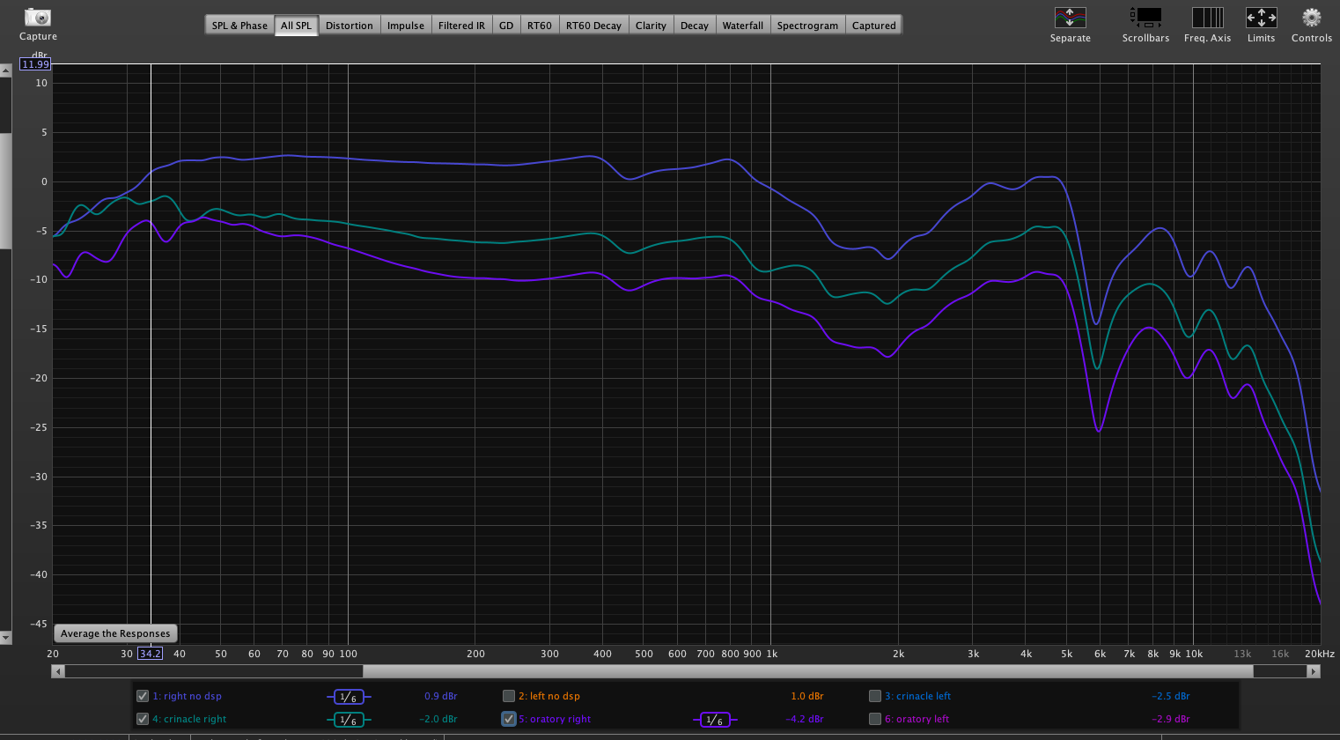Image resolution: width=1340 pixels, height=740 pixels.
Task: Click the -2.0 dBr value readout
Action: click(x=438, y=719)
